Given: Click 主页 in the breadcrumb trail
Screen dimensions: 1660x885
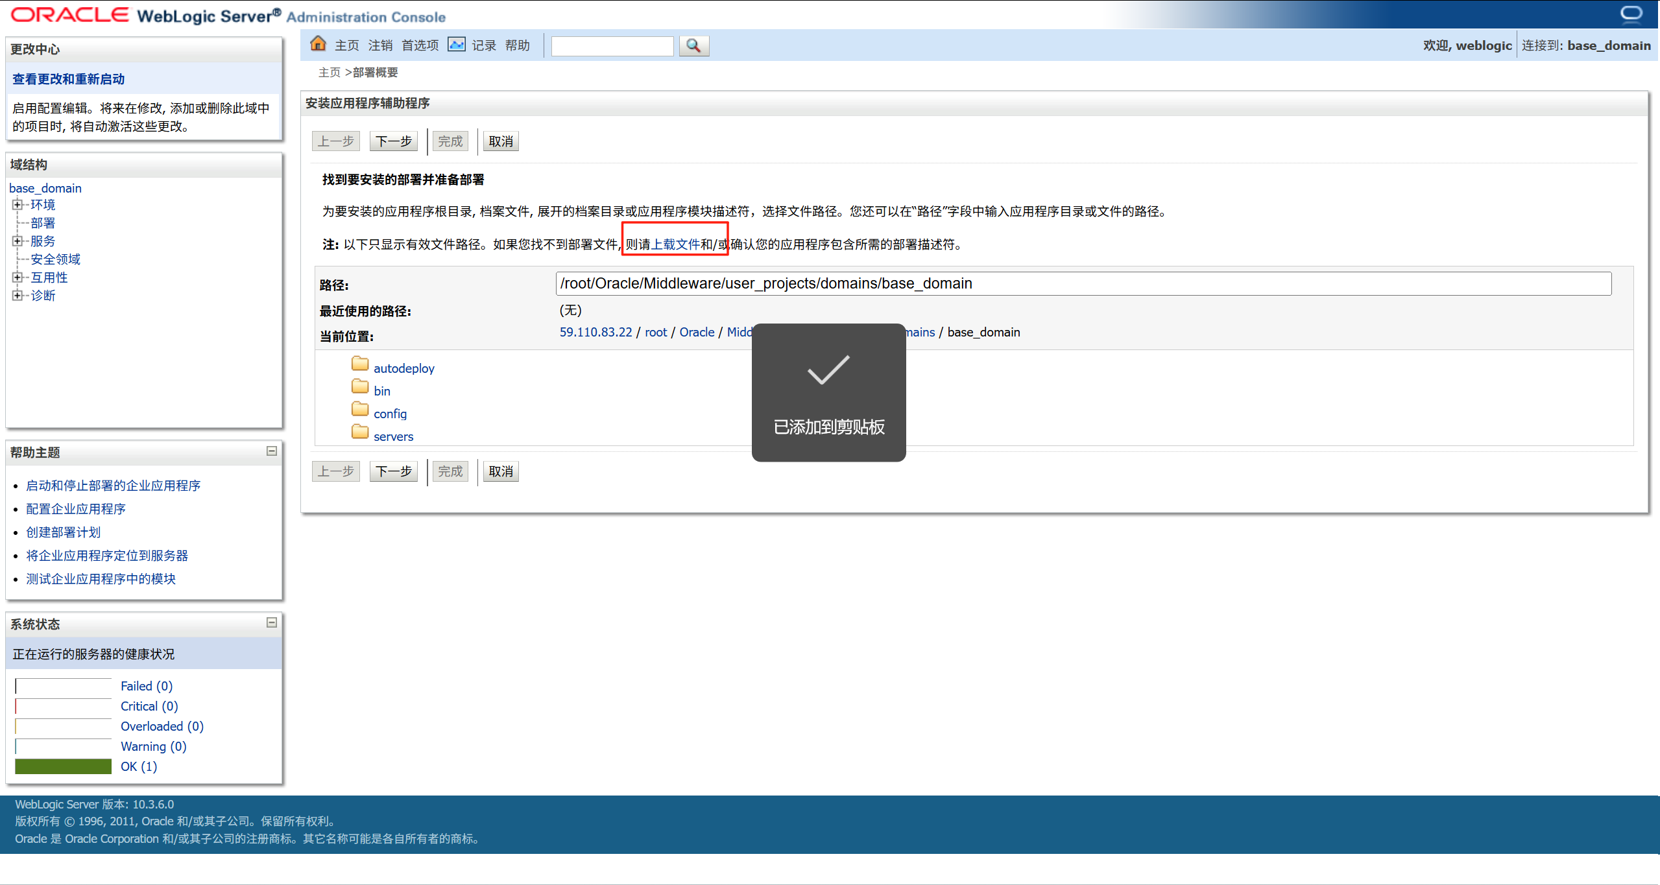Looking at the screenshot, I should pyautogui.click(x=330, y=73).
